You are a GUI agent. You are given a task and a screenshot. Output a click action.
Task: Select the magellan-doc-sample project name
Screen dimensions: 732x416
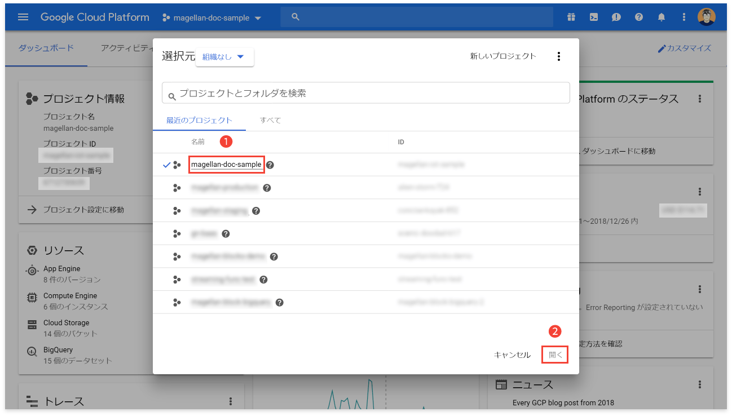226,165
